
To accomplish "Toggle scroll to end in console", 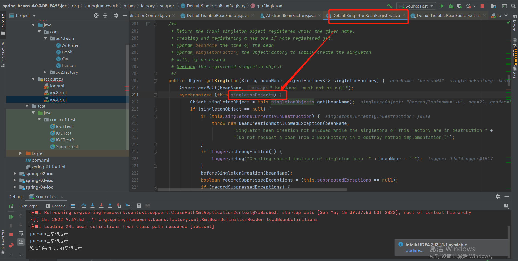I will pyautogui.click(x=21, y=242).
